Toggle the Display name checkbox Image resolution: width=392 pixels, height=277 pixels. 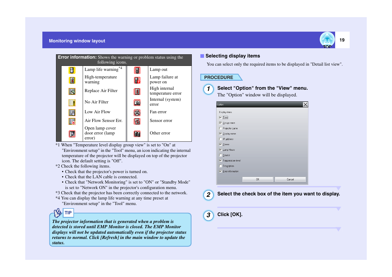[221, 134]
